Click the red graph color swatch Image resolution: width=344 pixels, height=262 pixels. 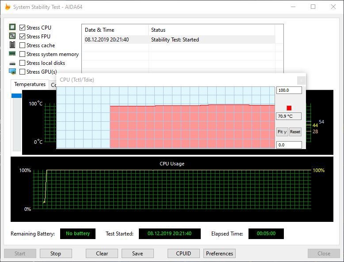point(289,108)
